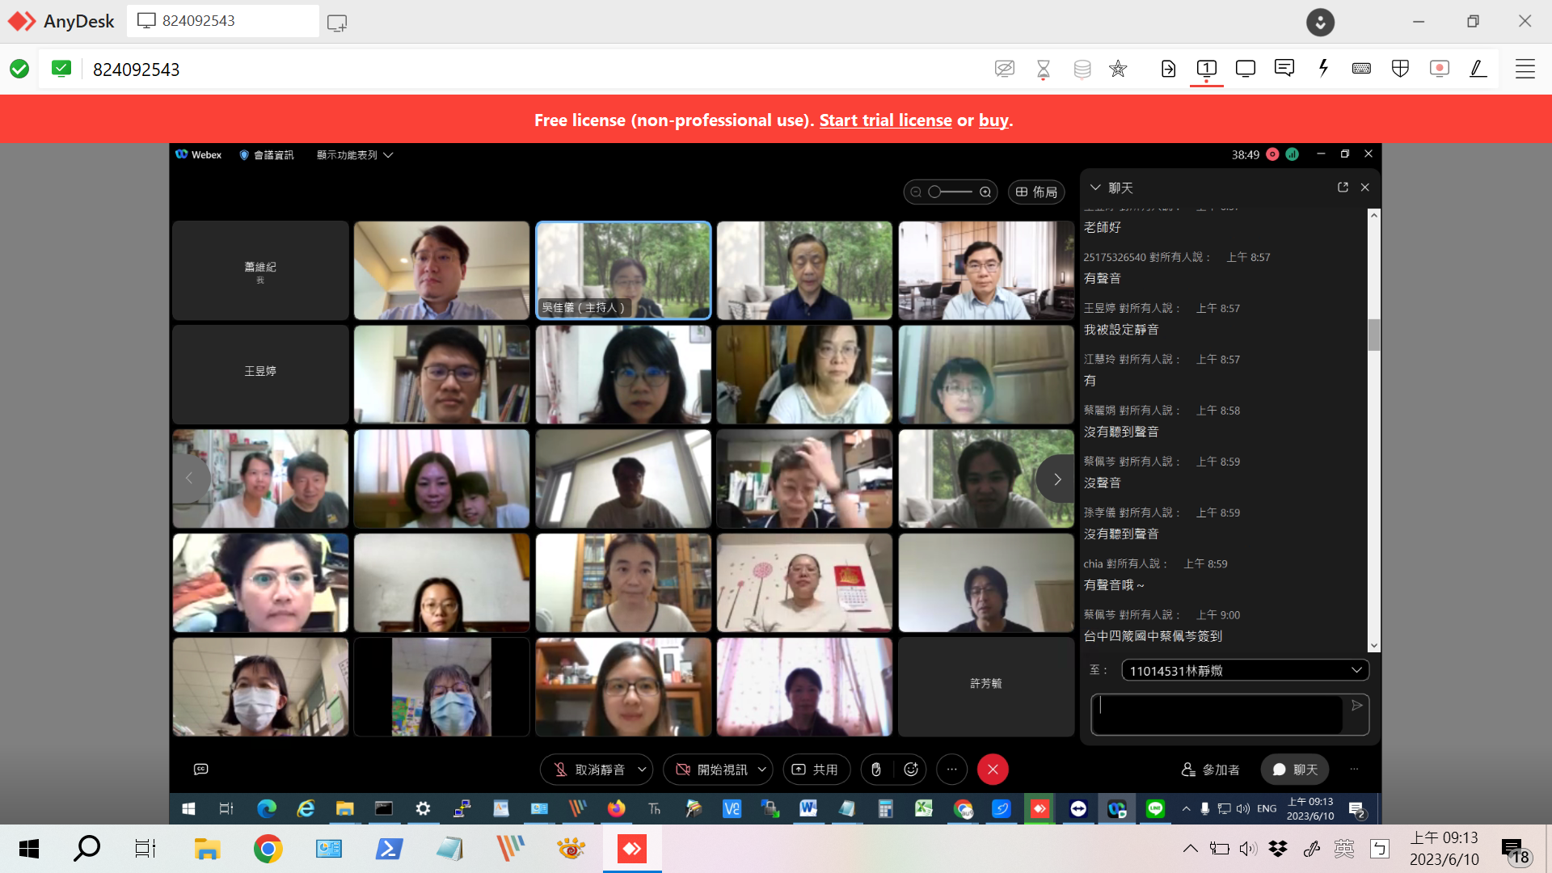Pop out the Webex chat panel
The image size is (1552, 873).
click(x=1343, y=188)
